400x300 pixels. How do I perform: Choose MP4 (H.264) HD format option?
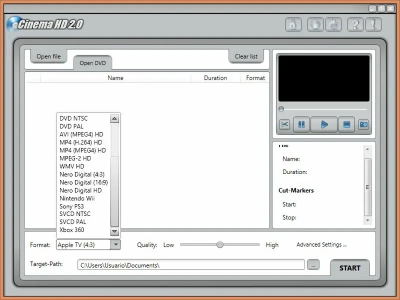[x=80, y=142]
